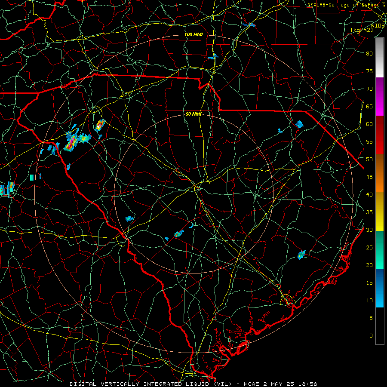
Task: Click the "20" value on the VIL scale
Action: [x=369, y=265]
